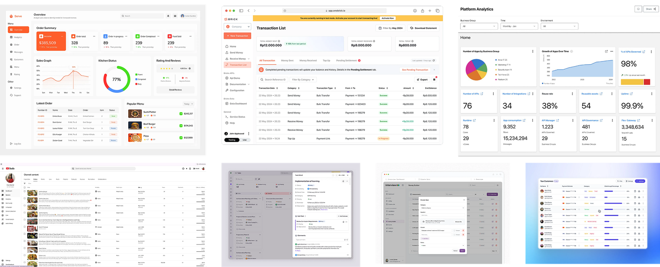660x267 pixels.
Task: Select the Money Sent tab
Action: click(x=288, y=61)
